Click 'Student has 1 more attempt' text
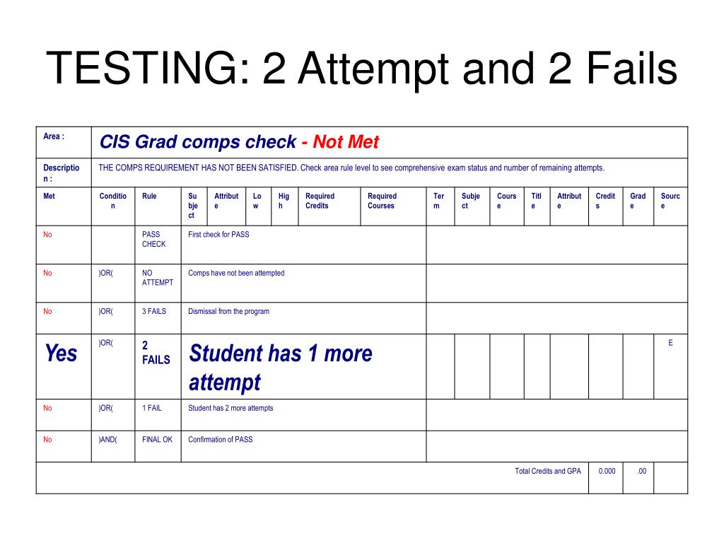The height and width of the screenshot is (543, 724). 280,368
